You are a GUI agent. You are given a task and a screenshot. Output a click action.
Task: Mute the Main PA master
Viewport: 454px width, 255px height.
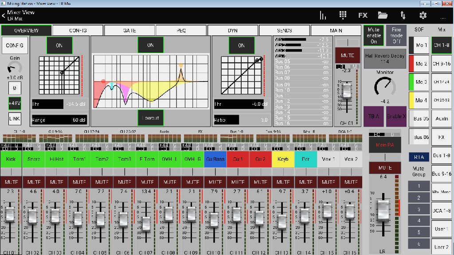tap(385, 168)
